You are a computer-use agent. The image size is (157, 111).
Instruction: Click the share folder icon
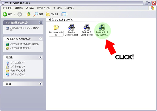[7, 48]
